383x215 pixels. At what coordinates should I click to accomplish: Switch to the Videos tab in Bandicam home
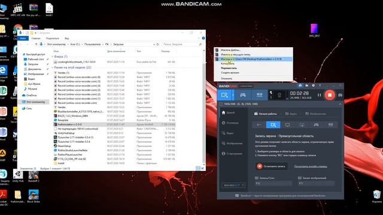coord(291,114)
